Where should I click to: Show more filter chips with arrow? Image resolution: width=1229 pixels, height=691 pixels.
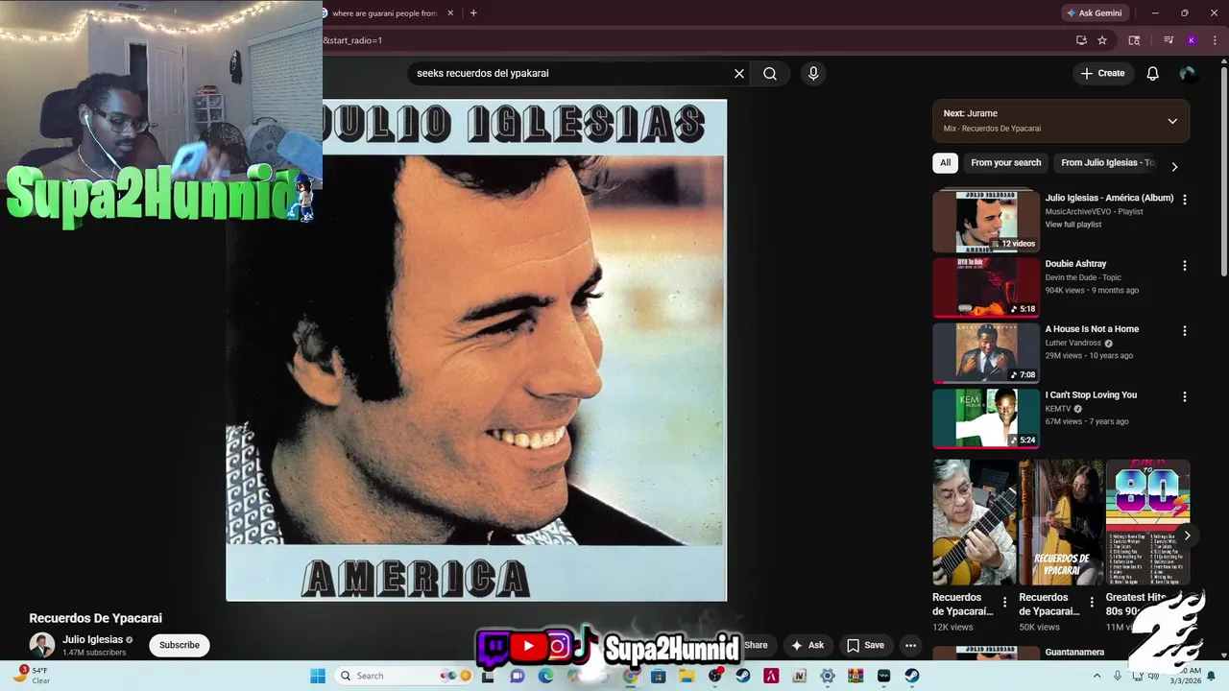point(1173,166)
